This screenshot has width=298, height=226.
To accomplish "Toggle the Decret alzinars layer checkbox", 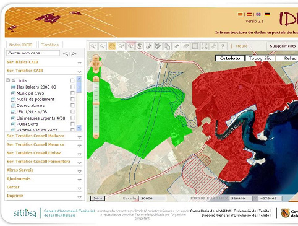I will click(72, 105).
